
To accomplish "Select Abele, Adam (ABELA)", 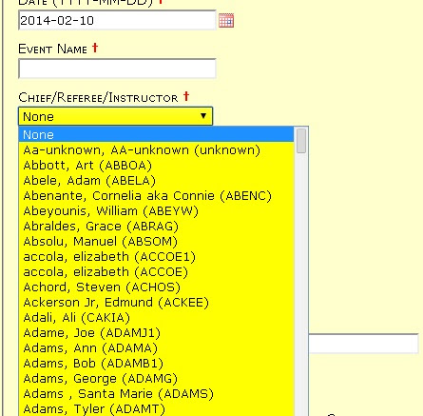I will click(x=156, y=180).
